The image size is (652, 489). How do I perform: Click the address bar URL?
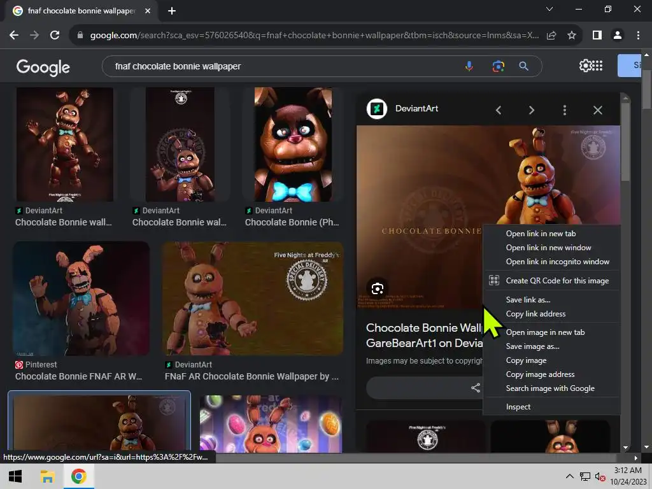pos(315,36)
